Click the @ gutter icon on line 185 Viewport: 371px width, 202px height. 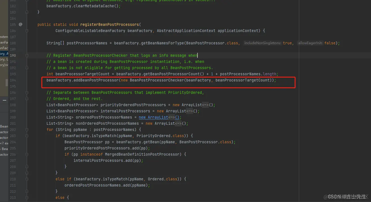[x=21, y=24]
